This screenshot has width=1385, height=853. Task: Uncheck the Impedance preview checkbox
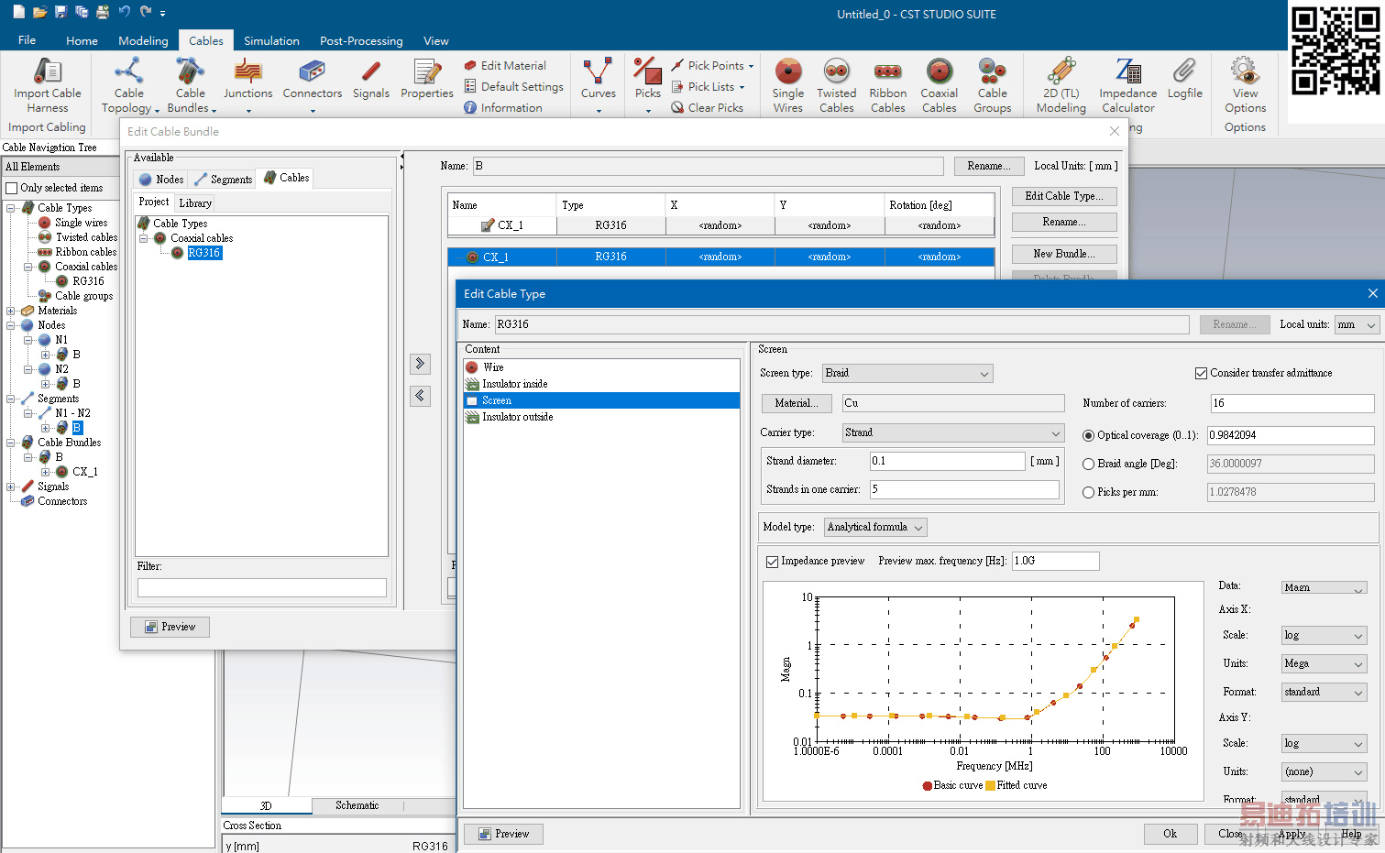click(773, 562)
